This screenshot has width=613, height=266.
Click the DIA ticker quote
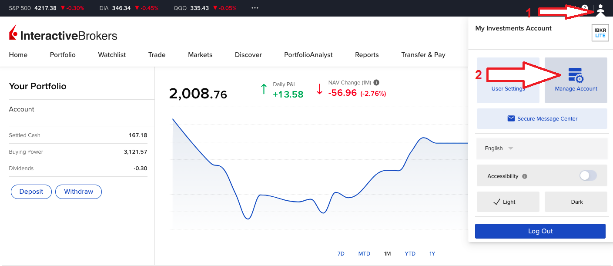pos(129,8)
